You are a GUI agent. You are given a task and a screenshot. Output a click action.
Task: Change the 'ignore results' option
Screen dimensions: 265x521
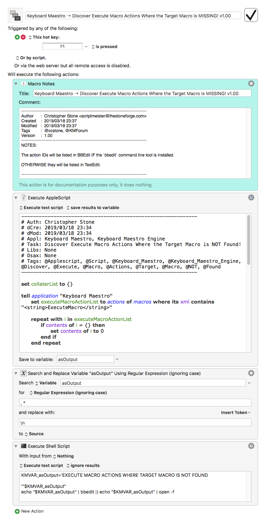(x=83, y=466)
